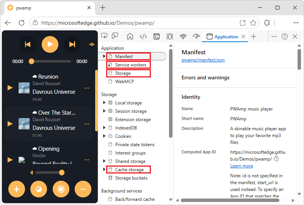The height and width of the screenshot is (205, 304).
Task: Open DevTools help icon
Action: 284,36
